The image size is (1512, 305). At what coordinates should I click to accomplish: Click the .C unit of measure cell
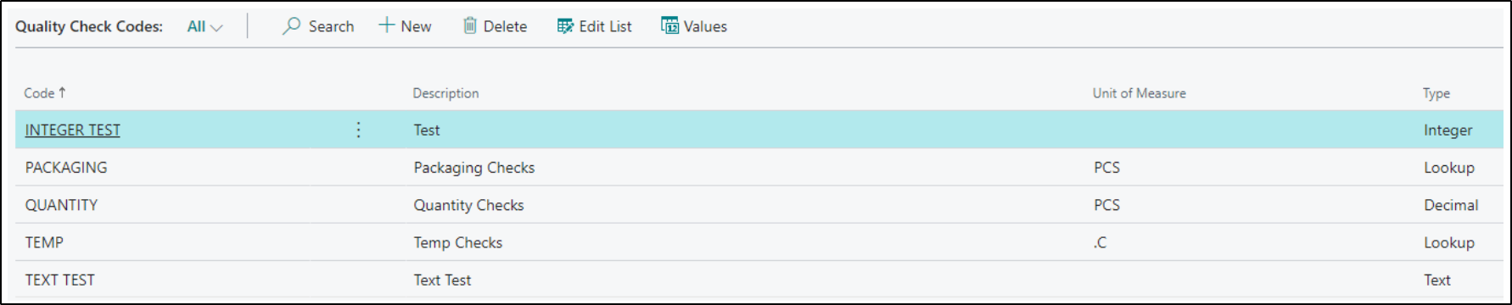click(x=1100, y=242)
